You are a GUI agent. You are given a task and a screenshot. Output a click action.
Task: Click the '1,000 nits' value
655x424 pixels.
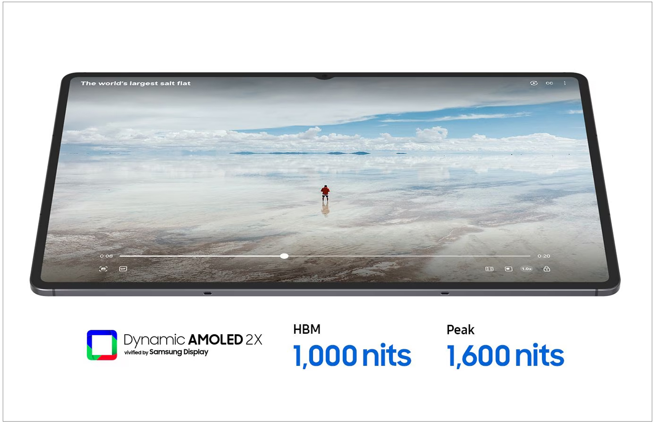(352, 356)
